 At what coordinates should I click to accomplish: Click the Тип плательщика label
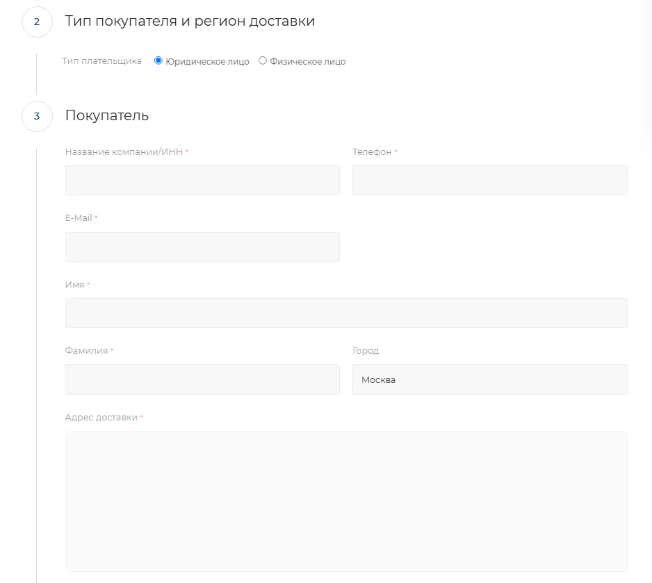(x=102, y=61)
